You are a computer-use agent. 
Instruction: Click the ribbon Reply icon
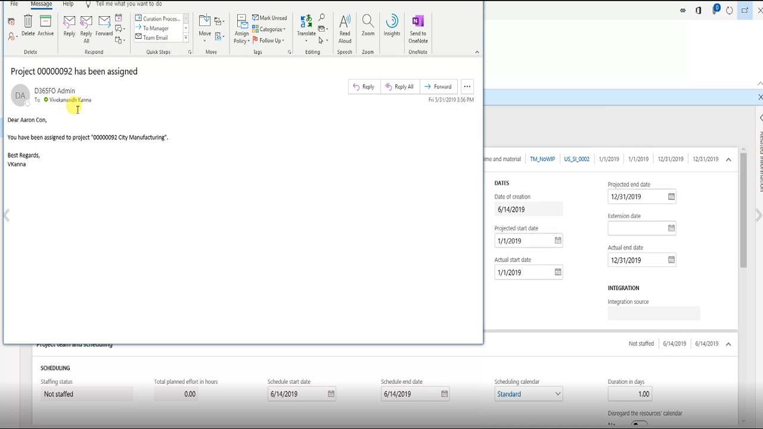coord(69,26)
